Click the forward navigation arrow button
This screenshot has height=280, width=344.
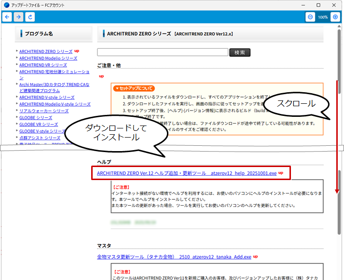coord(18,17)
